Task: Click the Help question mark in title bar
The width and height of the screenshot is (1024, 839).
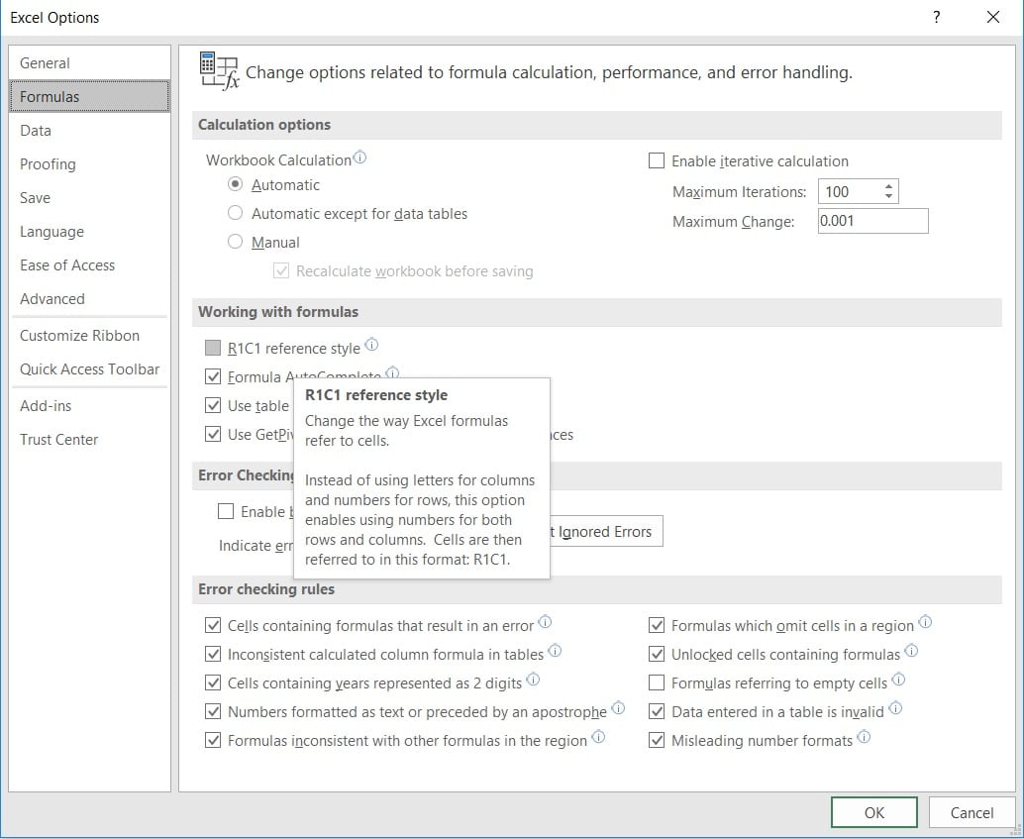Action: pos(937,17)
